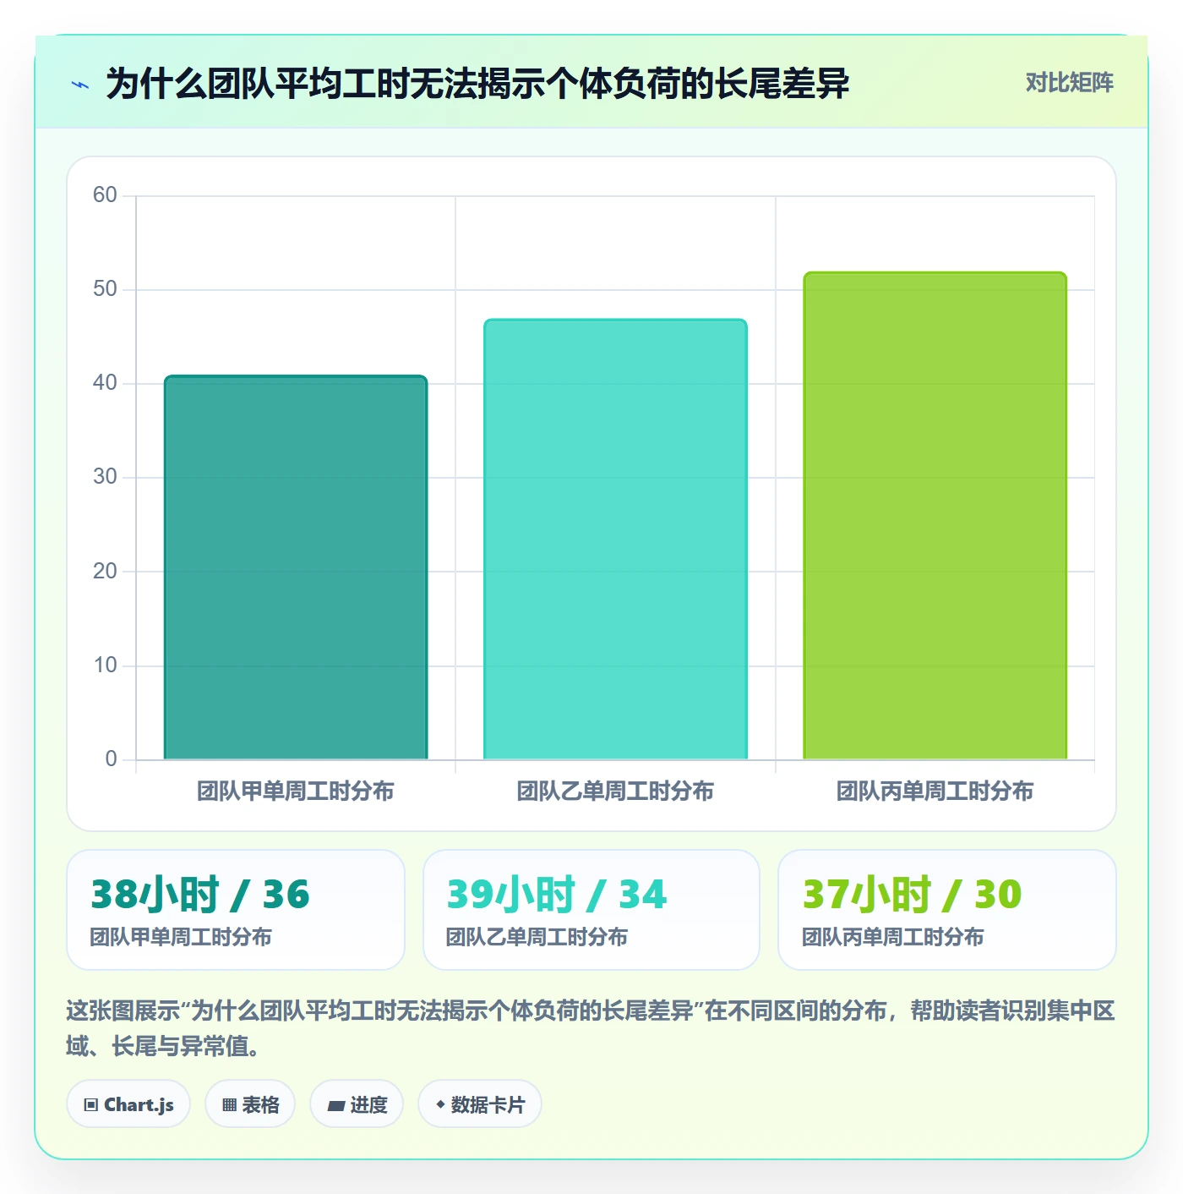Click y-axis tick label 0
The image size is (1183, 1194).
click(111, 759)
